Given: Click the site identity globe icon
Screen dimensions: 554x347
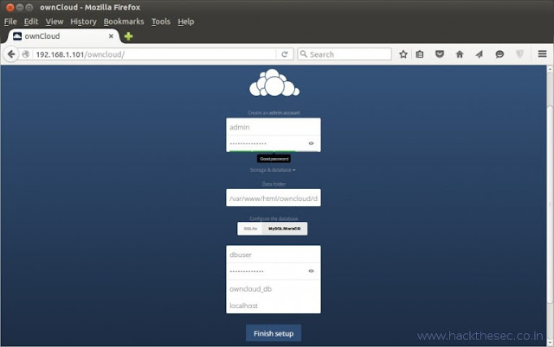Looking at the screenshot, I should [x=25, y=54].
